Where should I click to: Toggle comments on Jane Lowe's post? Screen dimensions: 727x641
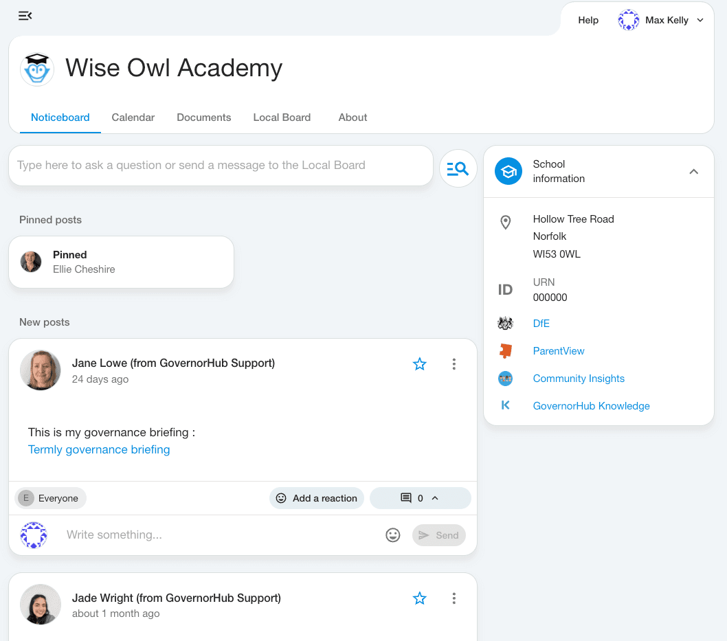click(420, 498)
